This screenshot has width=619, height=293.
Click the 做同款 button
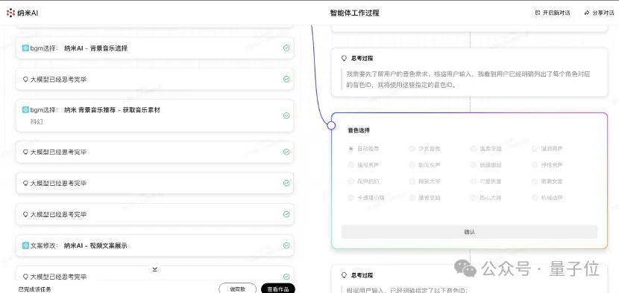coord(237,289)
